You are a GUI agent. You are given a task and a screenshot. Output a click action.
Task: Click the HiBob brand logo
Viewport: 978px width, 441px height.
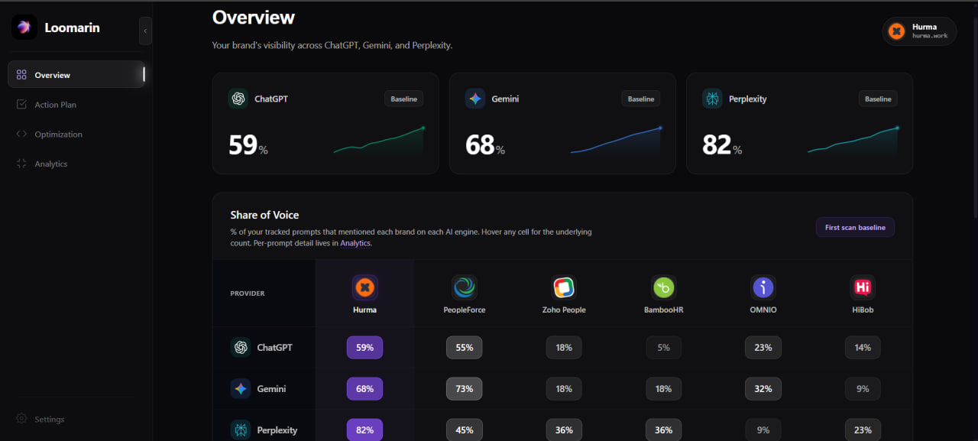pos(863,287)
